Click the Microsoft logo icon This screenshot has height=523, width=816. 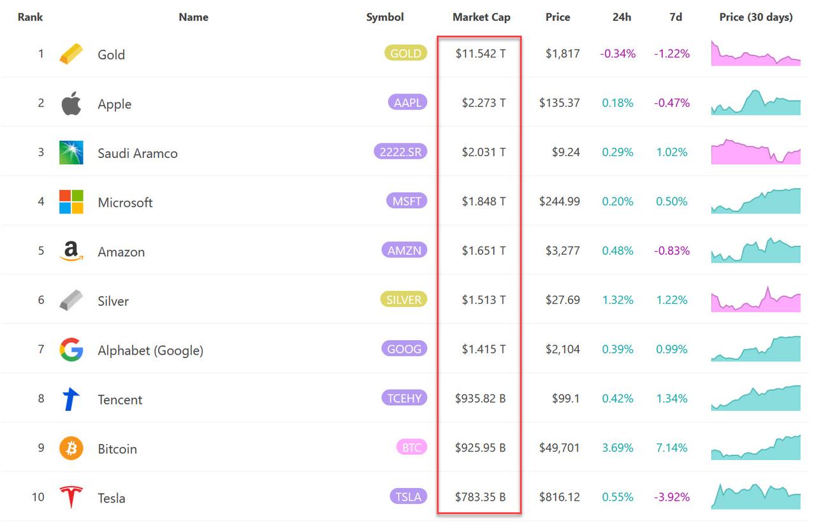coord(71,202)
